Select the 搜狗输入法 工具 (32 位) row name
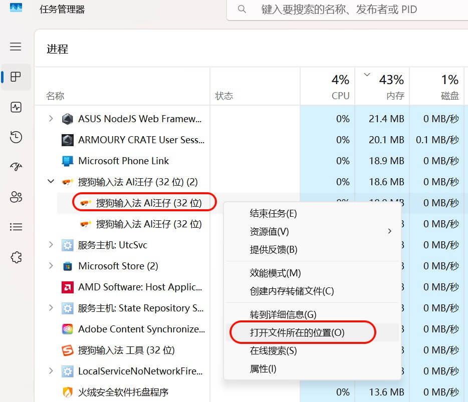Viewport: 468px width, 402px height. [126, 350]
